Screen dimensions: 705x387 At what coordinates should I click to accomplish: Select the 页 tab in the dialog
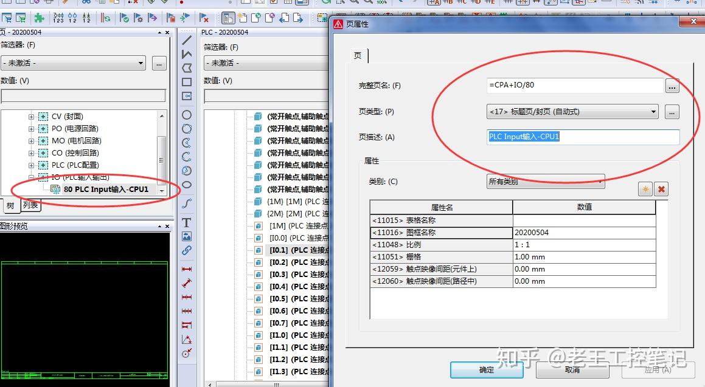358,55
